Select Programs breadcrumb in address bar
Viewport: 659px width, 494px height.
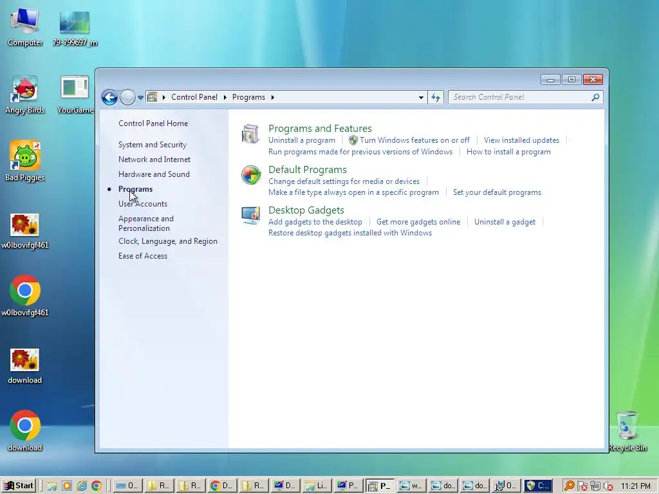point(248,97)
